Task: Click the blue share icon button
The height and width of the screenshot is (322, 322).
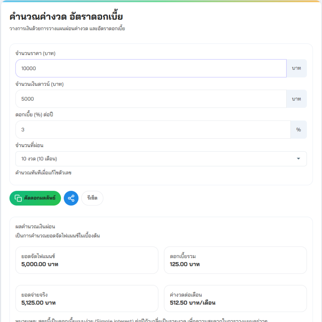Action: point(71,198)
